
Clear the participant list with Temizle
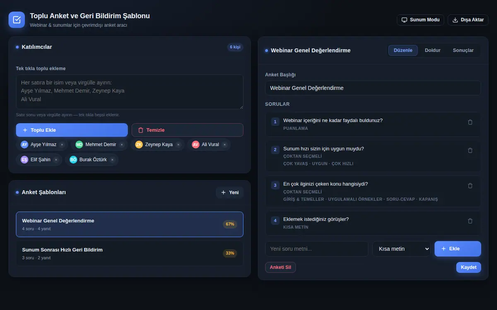[187, 130]
